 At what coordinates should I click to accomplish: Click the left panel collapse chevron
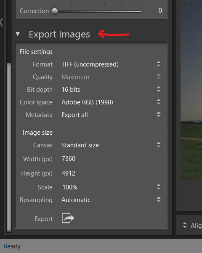pyautogui.click(x=1, y=22)
